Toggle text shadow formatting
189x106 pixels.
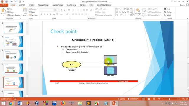[51, 14]
